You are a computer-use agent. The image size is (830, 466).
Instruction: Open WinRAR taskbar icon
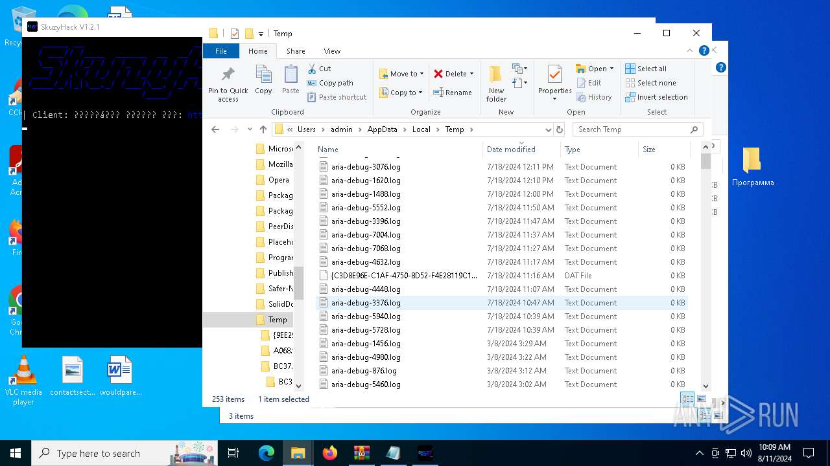(361, 453)
